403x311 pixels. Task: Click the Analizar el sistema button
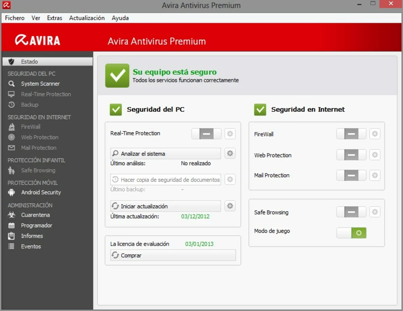click(166, 154)
